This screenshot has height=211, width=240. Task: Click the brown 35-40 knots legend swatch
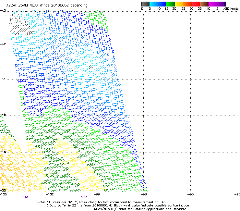204,4
